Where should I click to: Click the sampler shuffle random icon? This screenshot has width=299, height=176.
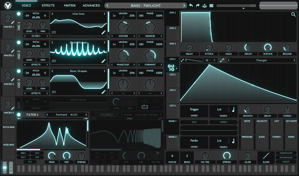[x=155, y=100]
